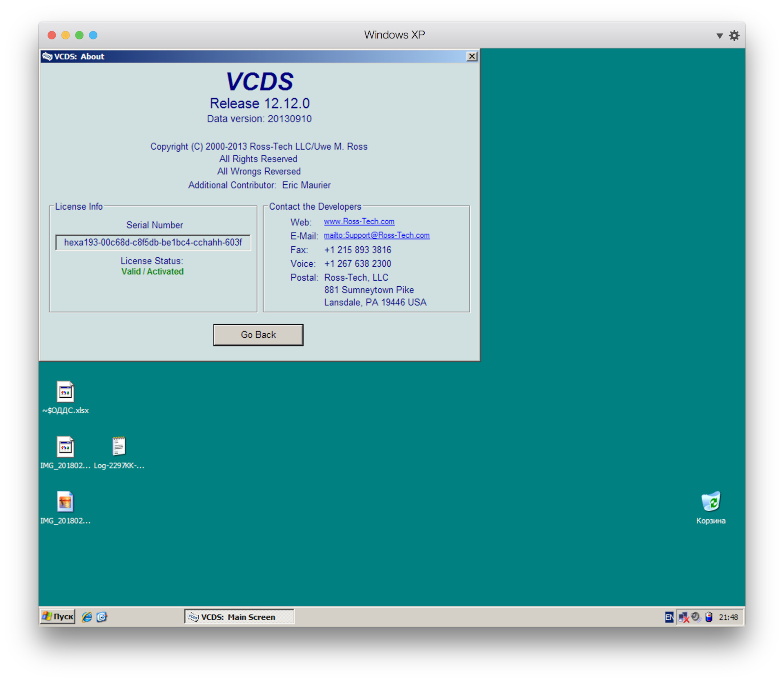
Task: Click the second quick launch icon beside Internet Explorer
Action: 102,617
